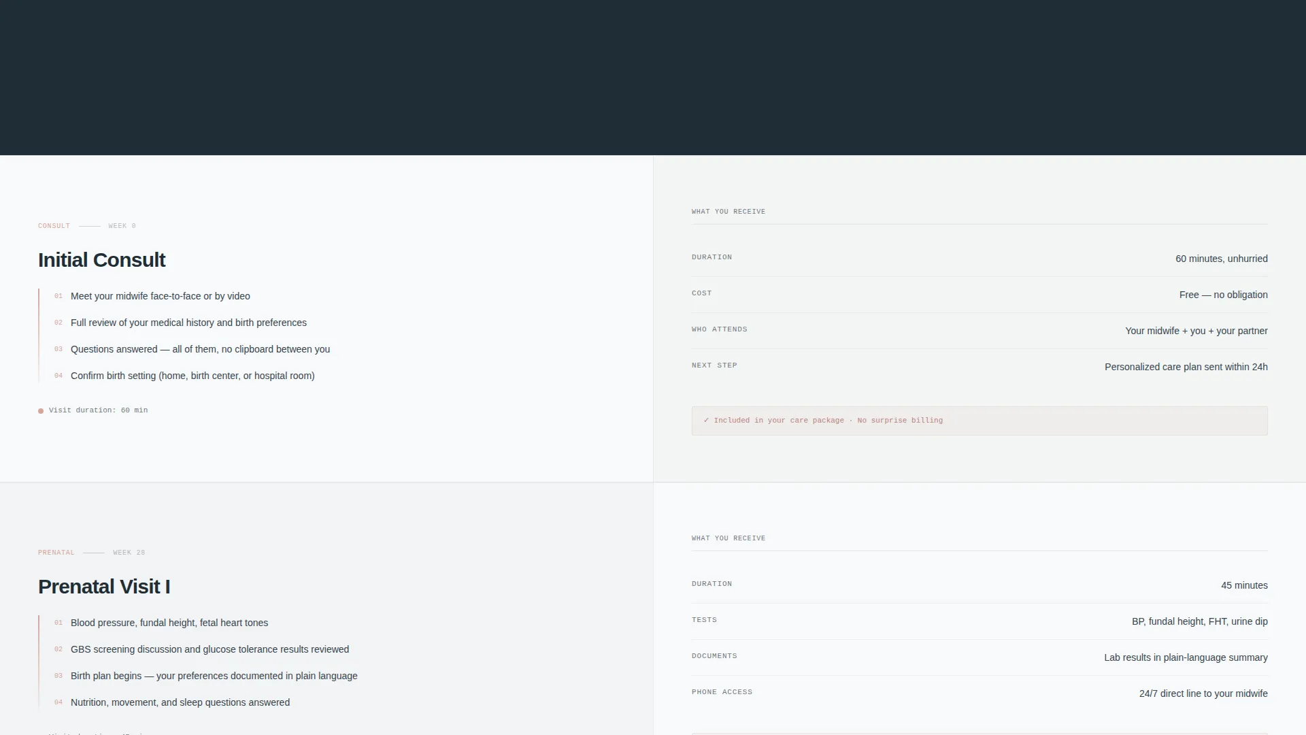The height and width of the screenshot is (735, 1306).
Task: Click the "60 minutes, unhurried" value
Action: (1221, 259)
